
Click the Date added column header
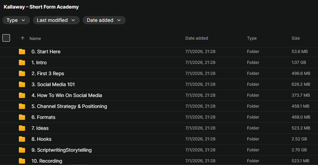click(x=196, y=38)
